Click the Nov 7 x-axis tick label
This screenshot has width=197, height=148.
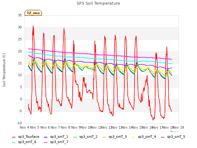pyautogui.click(x=55, y=127)
